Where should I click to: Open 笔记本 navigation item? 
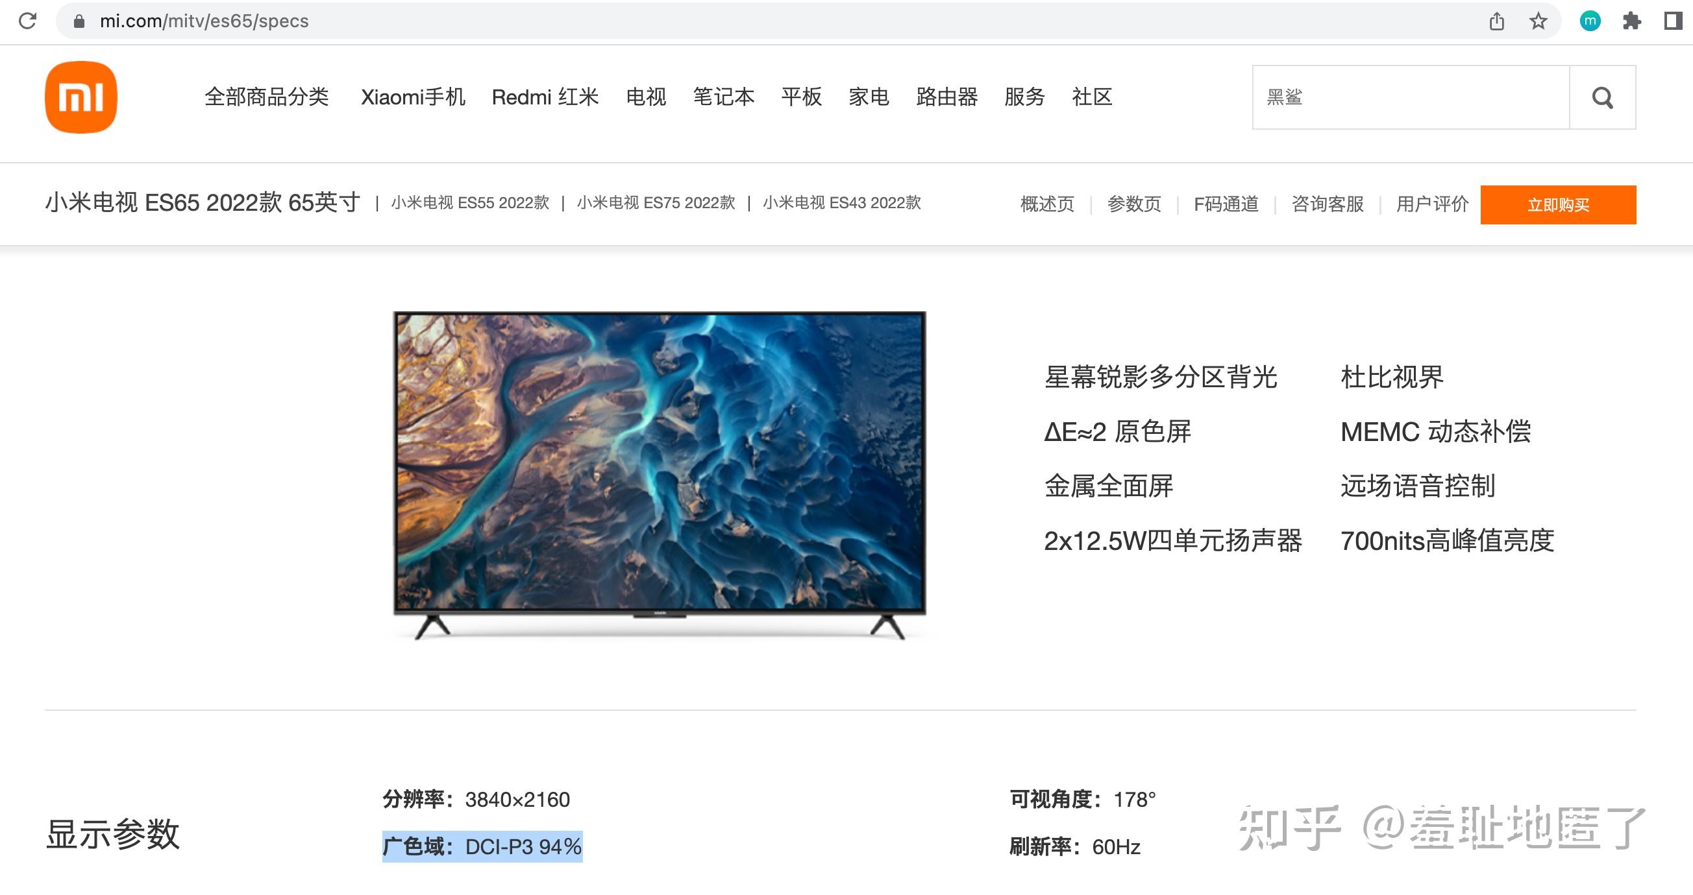[724, 97]
